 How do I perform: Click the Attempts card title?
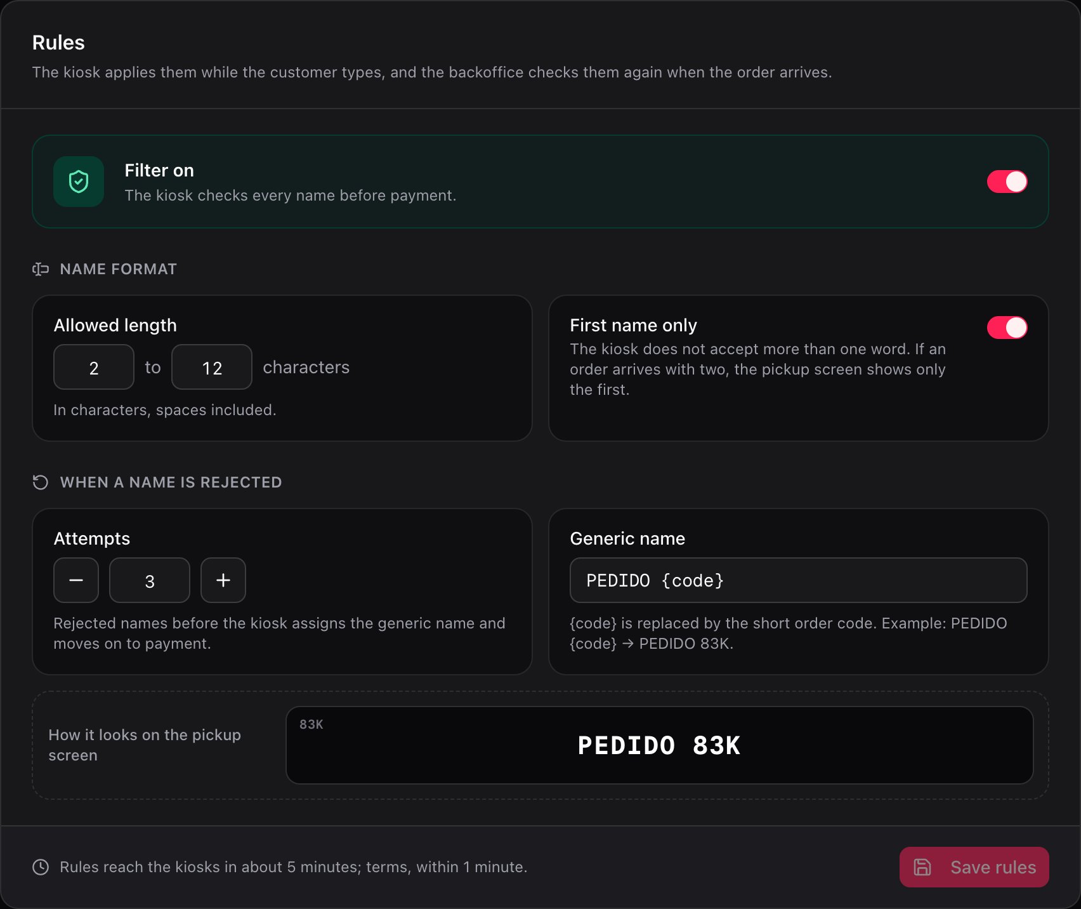pos(92,538)
